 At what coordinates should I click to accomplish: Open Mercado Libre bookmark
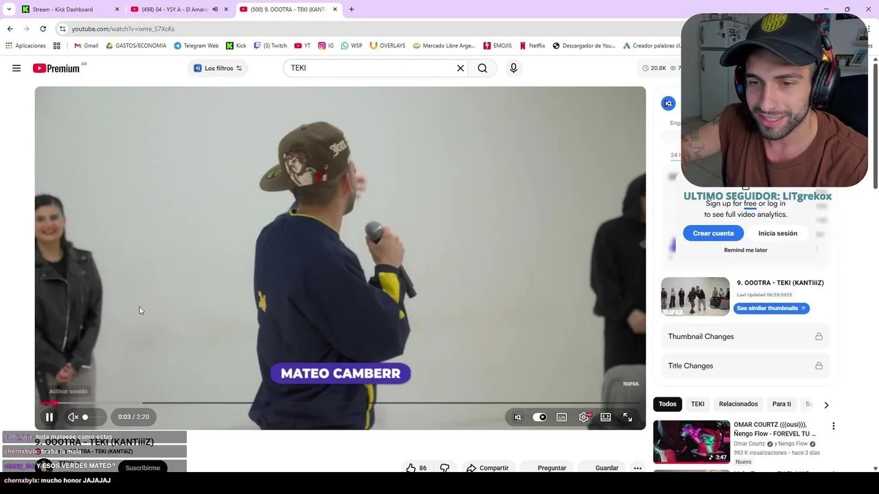coord(444,46)
